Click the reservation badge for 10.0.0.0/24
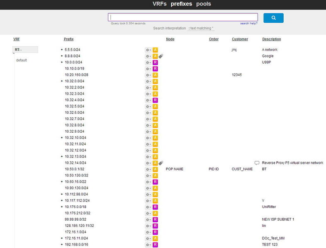Viewport: 326px width, 248px height. (155, 62)
